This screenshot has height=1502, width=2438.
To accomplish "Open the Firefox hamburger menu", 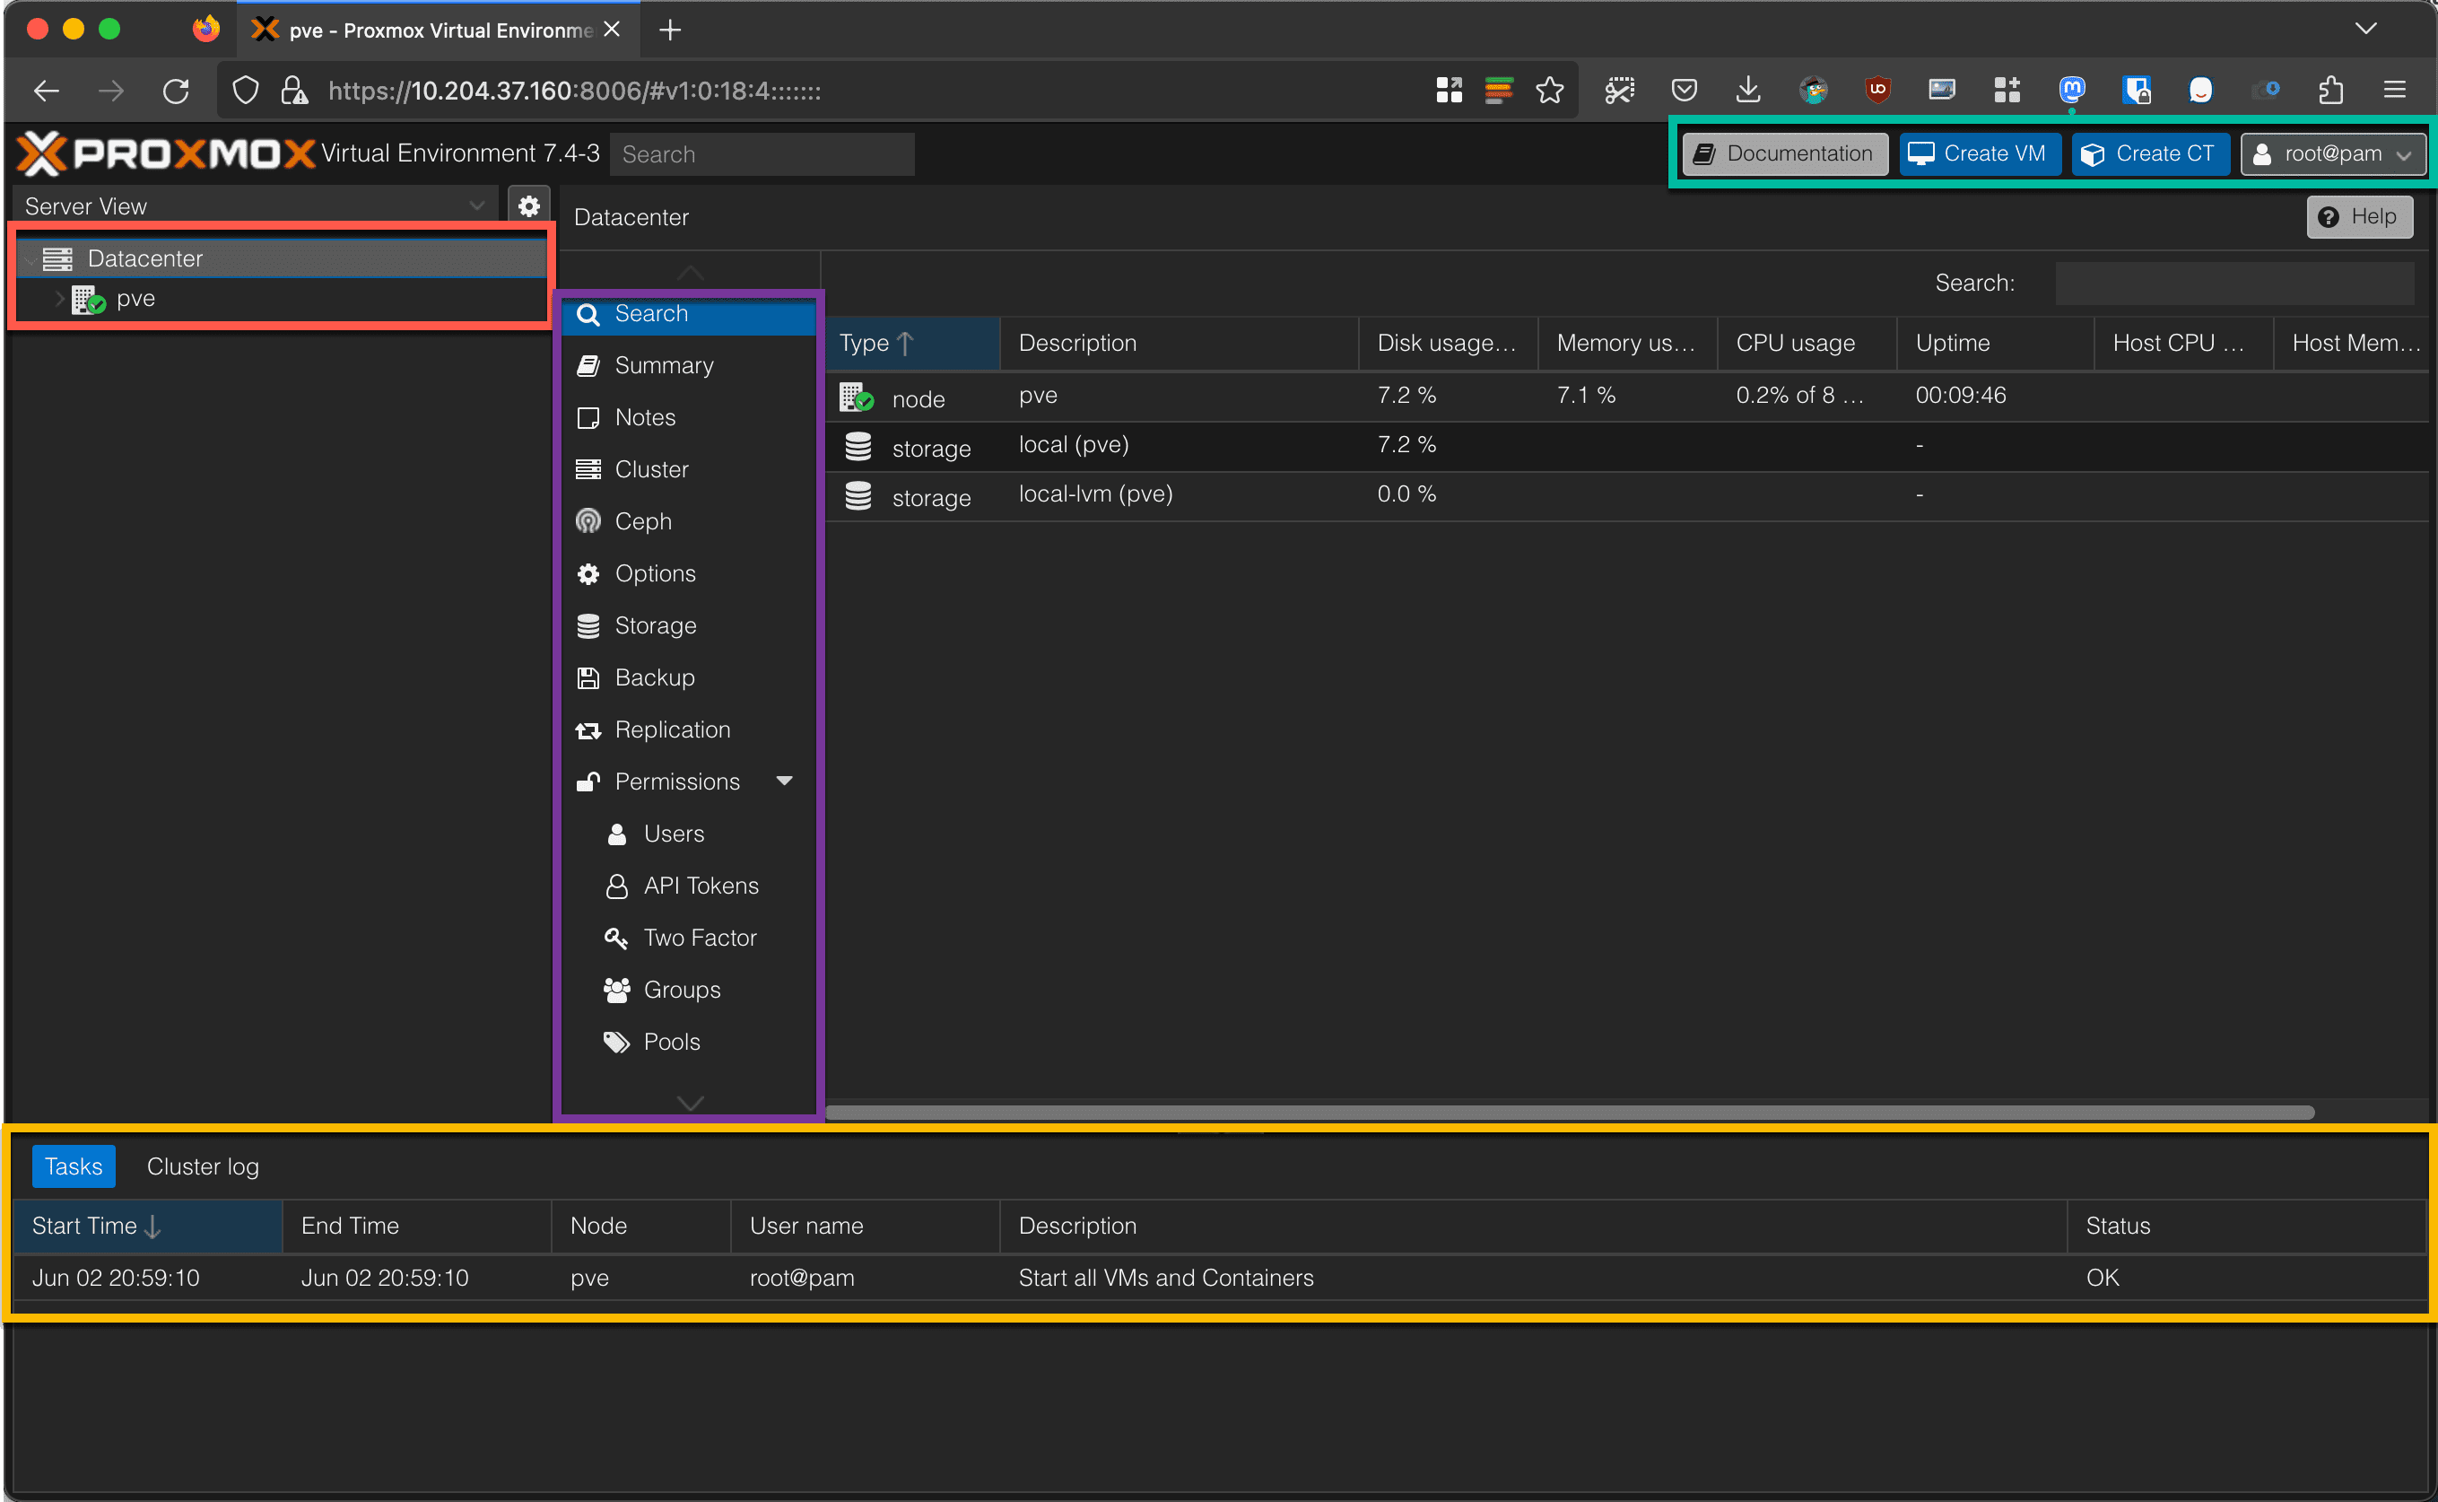I will (x=2394, y=92).
